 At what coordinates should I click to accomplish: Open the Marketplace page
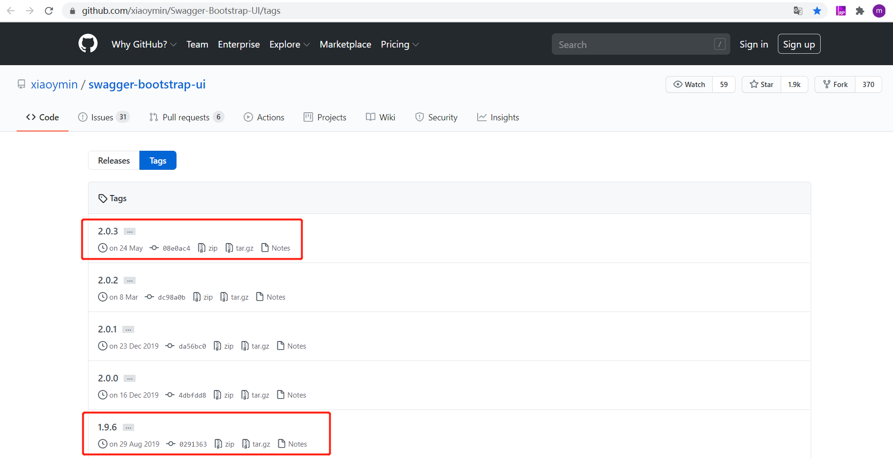tap(345, 44)
